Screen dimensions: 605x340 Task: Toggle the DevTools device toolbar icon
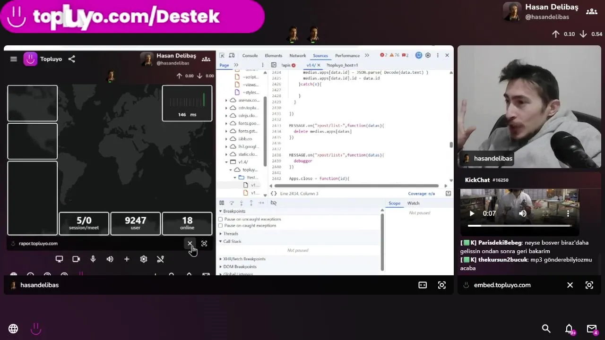232,55
